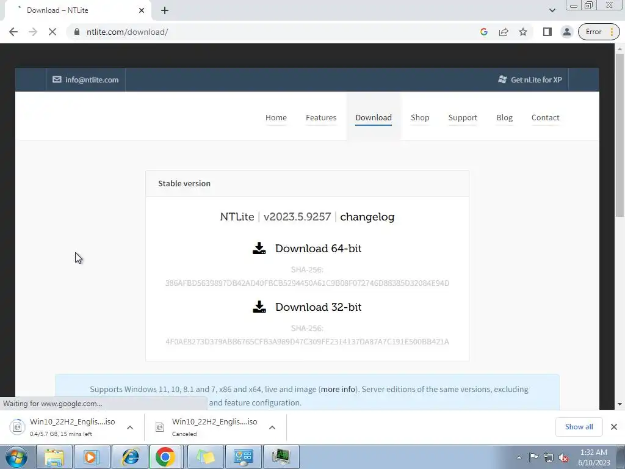Open the Shop menu item
This screenshot has height=469, width=625.
pos(420,118)
